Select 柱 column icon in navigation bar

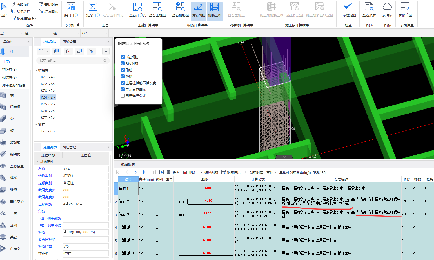pos(3,52)
